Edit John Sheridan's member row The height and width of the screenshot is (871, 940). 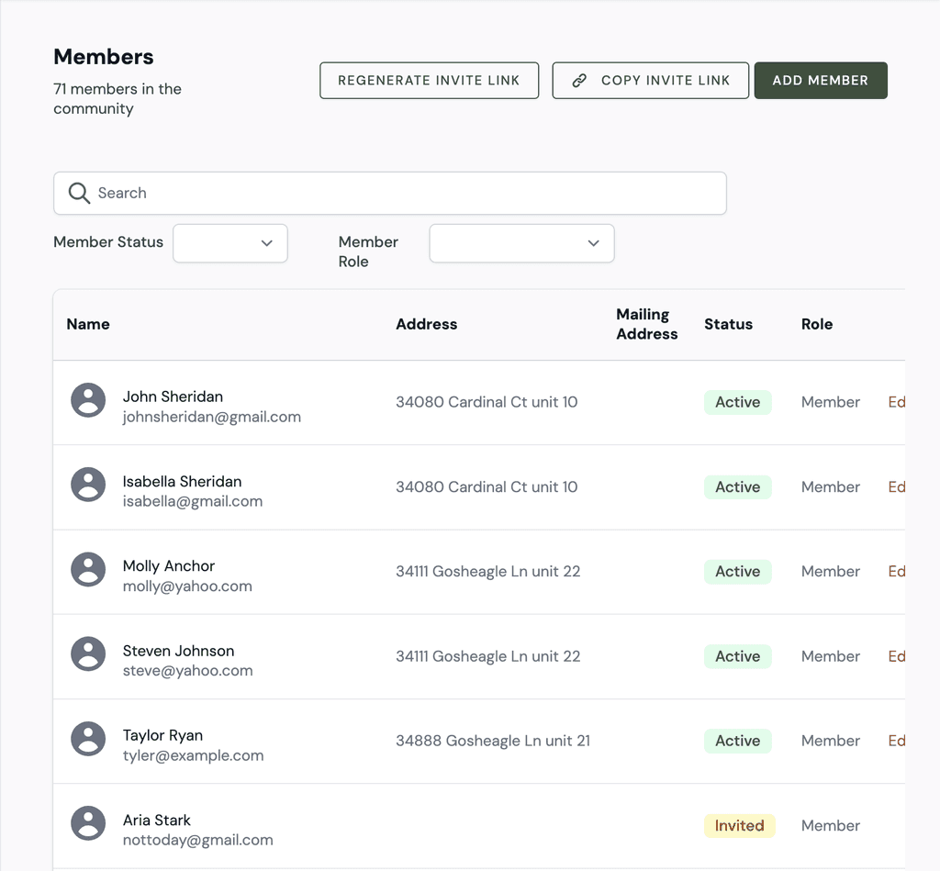tap(897, 402)
